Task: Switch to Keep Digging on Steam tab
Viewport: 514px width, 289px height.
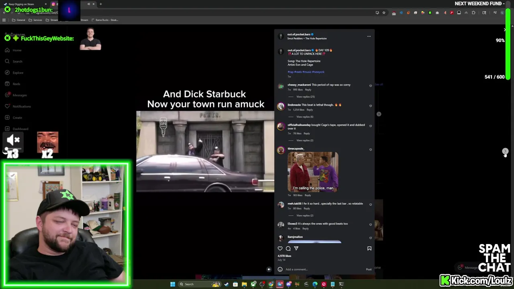Action: click(25, 4)
